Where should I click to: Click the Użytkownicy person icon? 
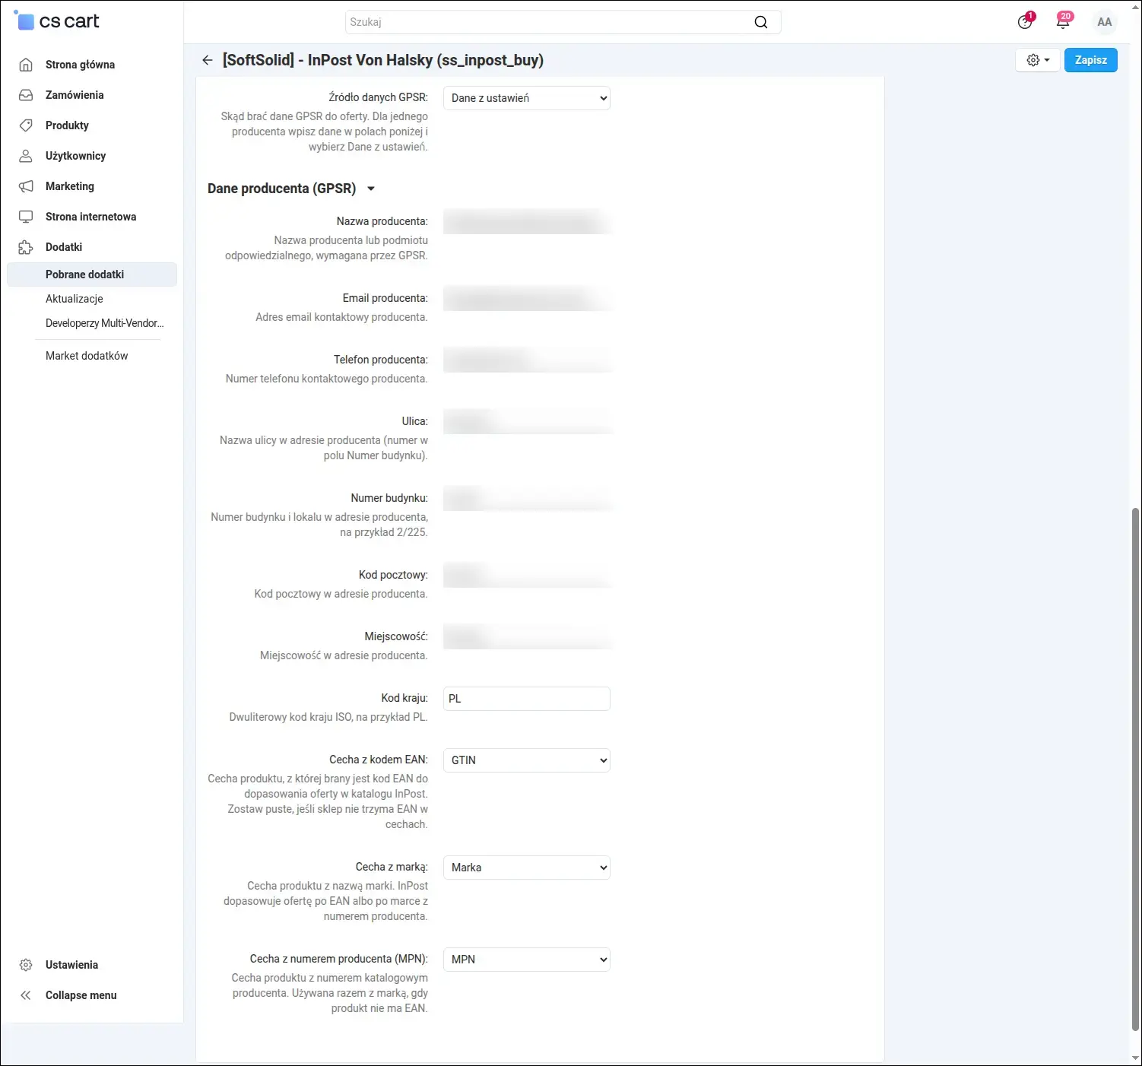[x=26, y=156]
